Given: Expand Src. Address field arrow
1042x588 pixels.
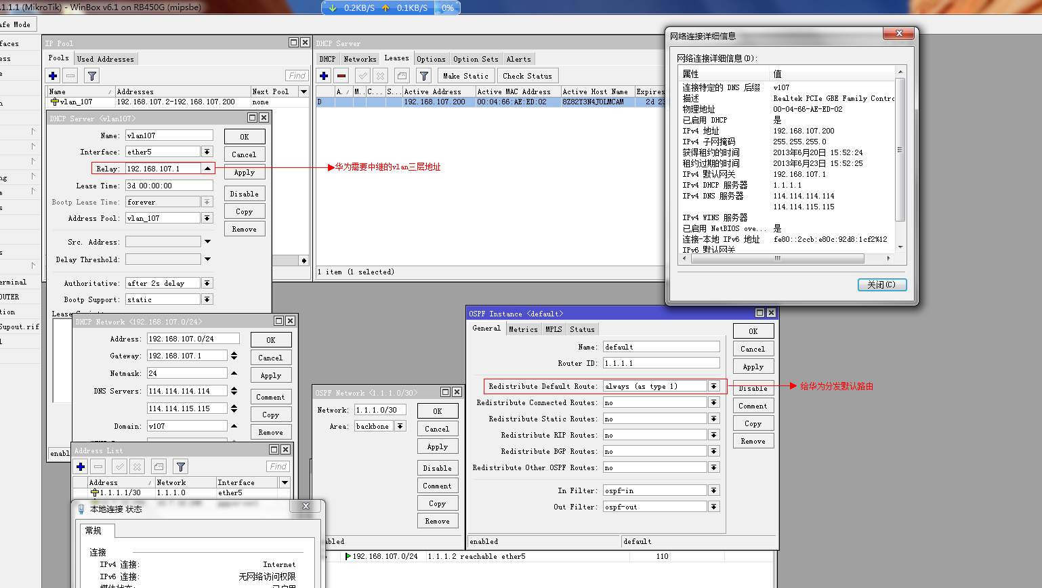Looking at the screenshot, I should (207, 242).
